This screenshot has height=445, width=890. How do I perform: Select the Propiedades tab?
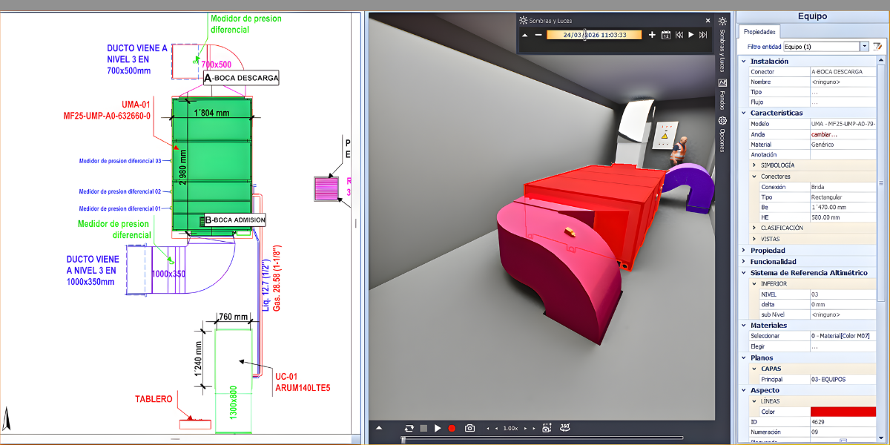click(x=759, y=32)
